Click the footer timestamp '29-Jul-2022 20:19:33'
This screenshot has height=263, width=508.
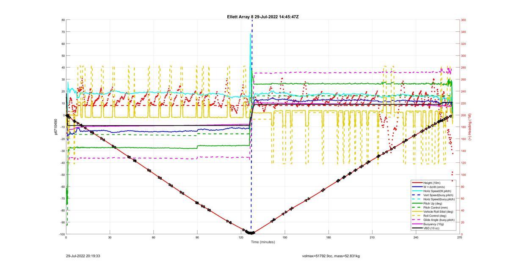(x=83, y=256)
